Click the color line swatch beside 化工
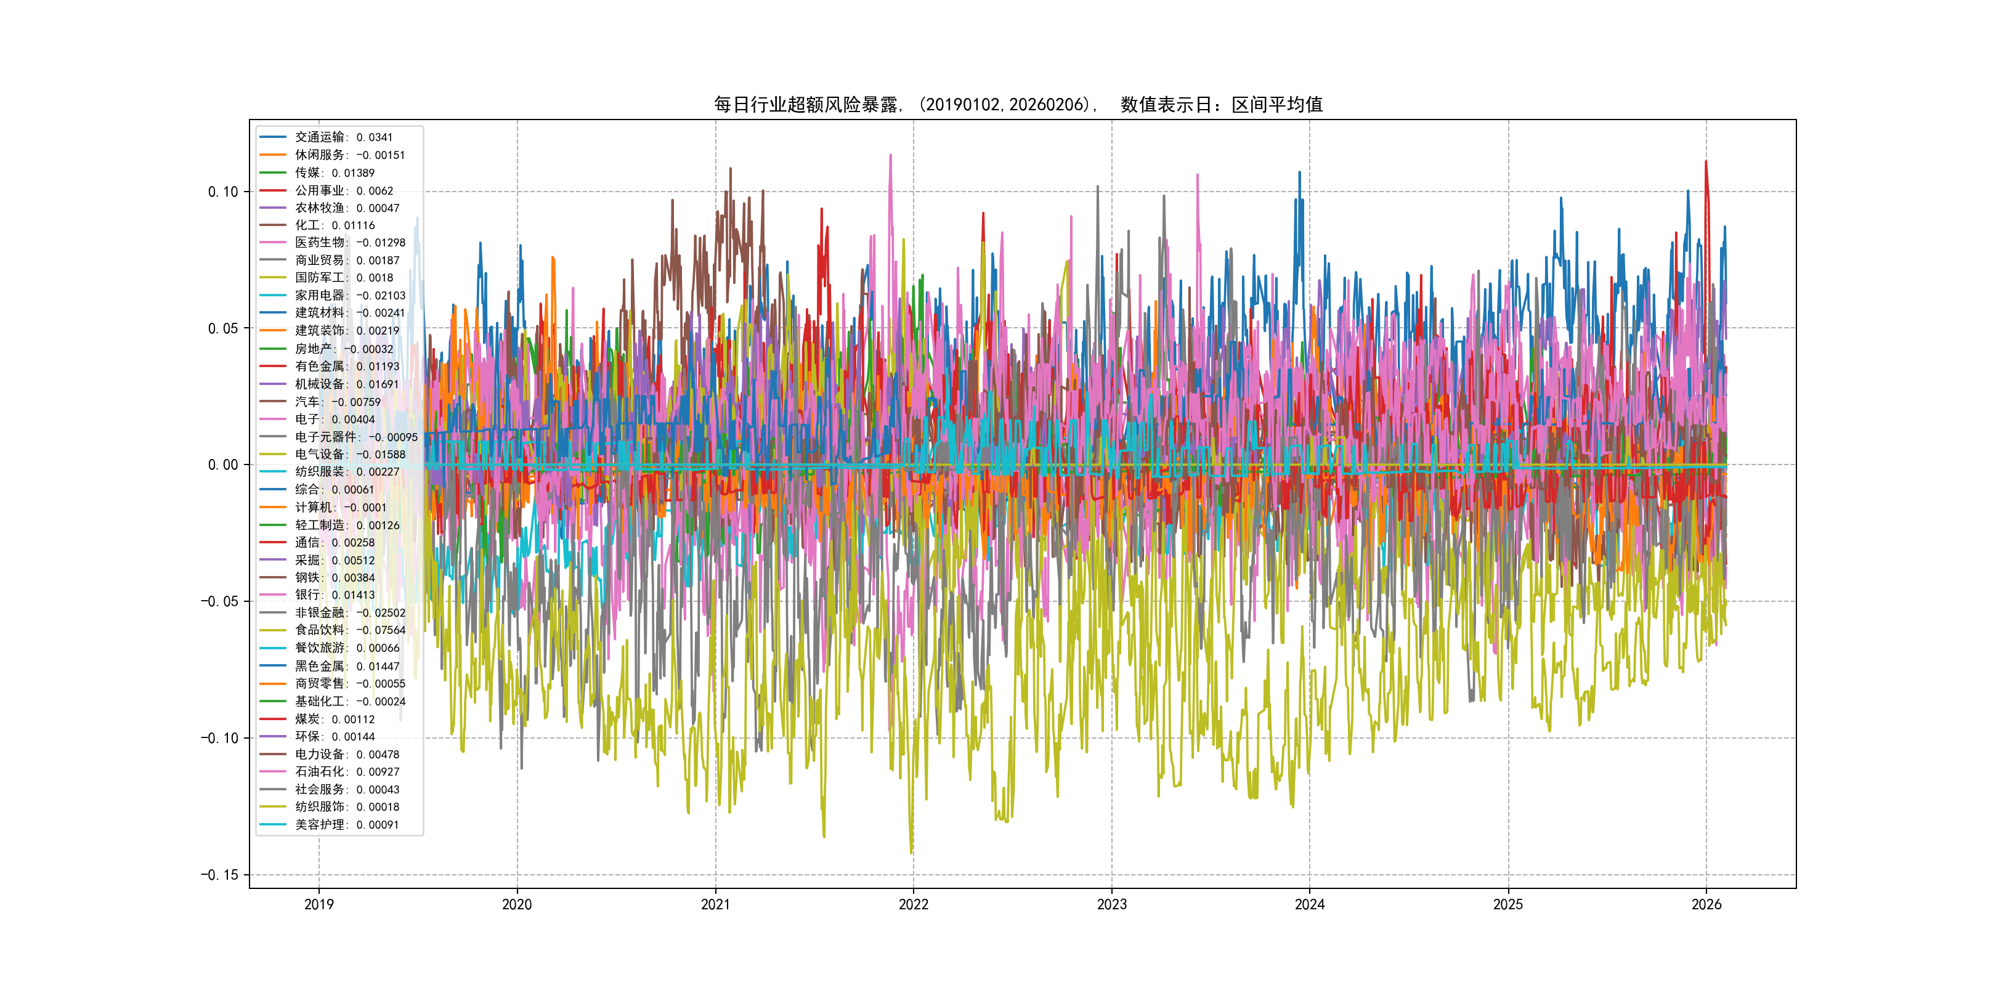 273,225
